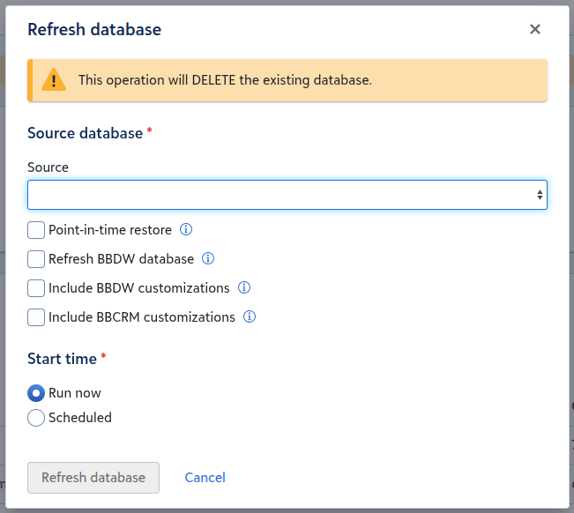Cancel the refresh operation
Image resolution: width=574 pixels, height=513 pixels.
coord(205,478)
